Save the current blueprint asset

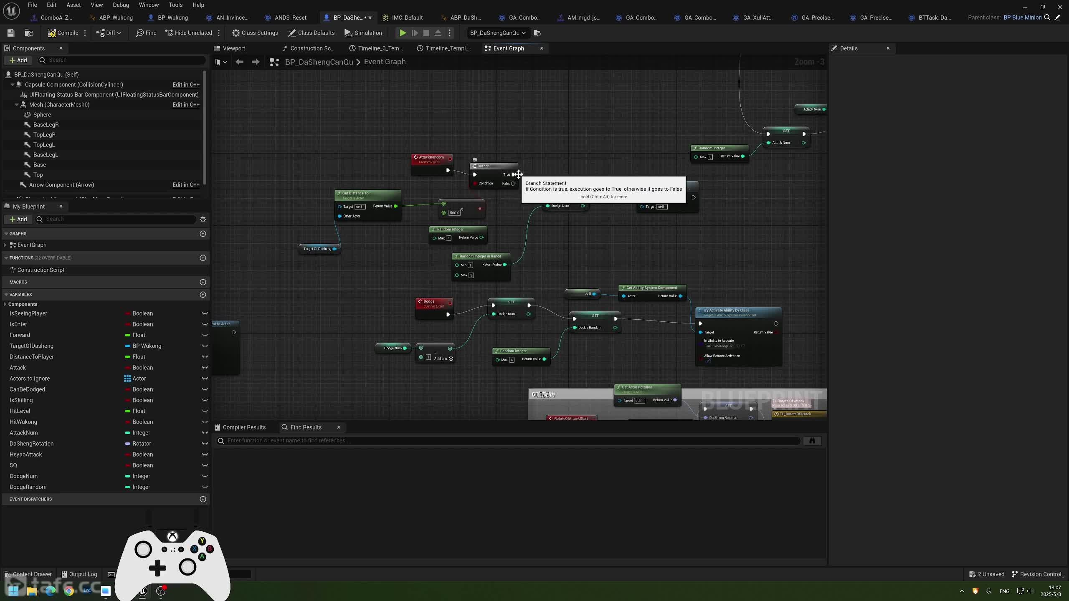pos(11,33)
